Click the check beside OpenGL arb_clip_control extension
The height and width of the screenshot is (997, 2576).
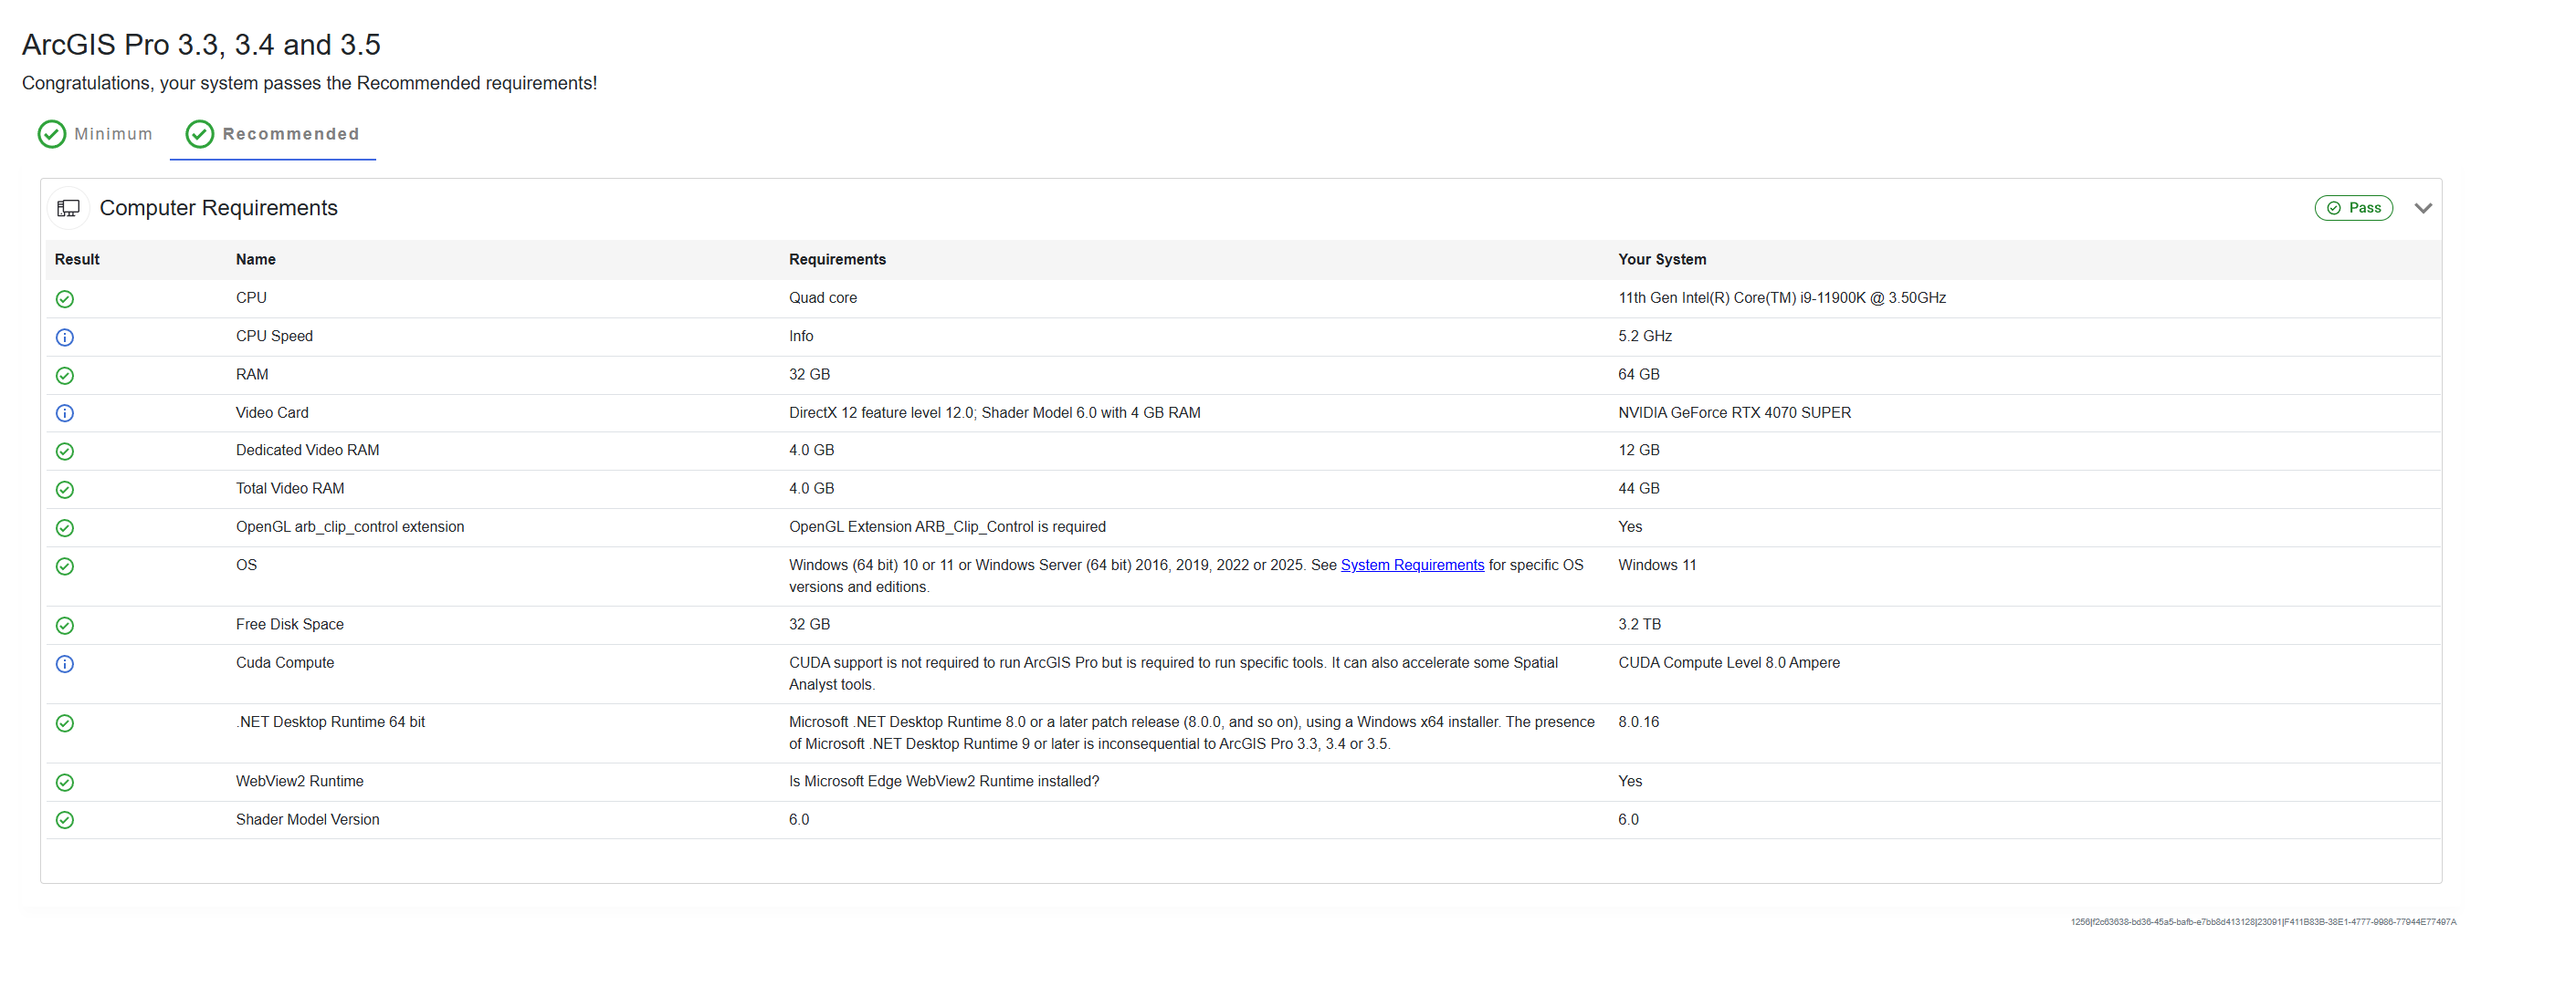click(65, 528)
